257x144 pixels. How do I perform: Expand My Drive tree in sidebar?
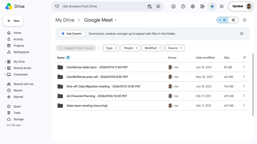pyautogui.click(x=5, y=61)
